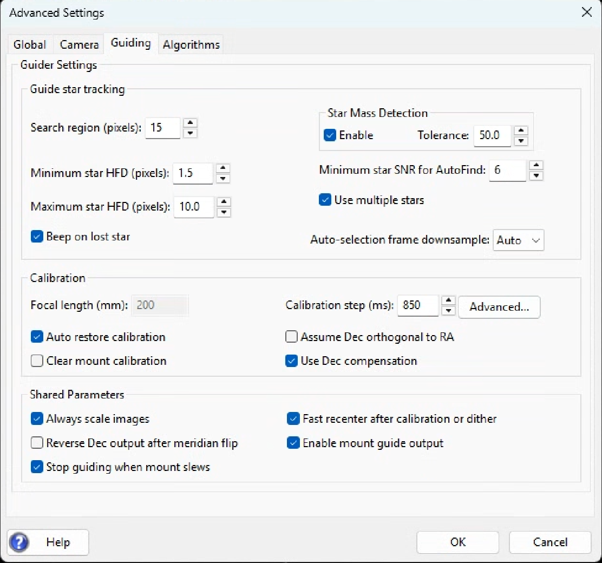The image size is (602, 563).
Task: Increase Calibration step with up arrow
Action: pyautogui.click(x=448, y=300)
